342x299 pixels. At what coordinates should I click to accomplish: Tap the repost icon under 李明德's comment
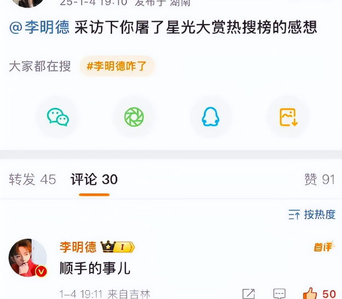click(248, 294)
